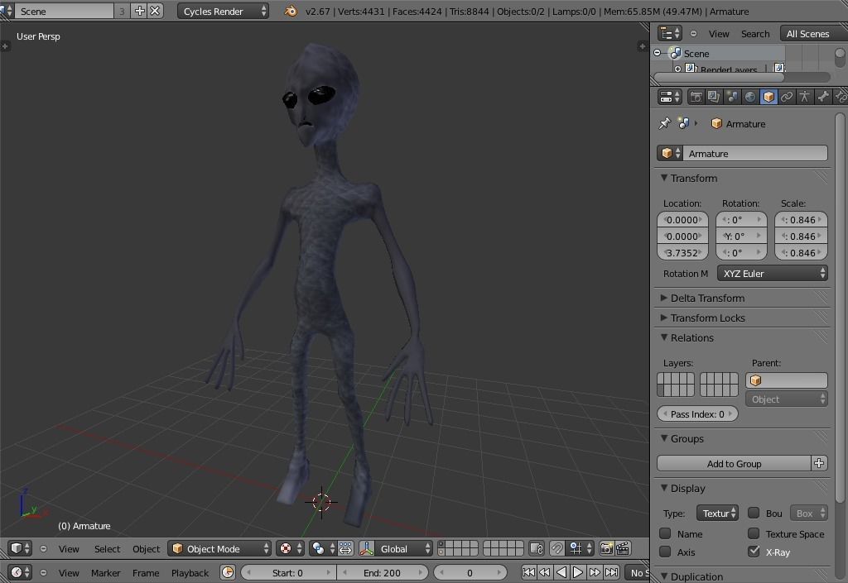Image resolution: width=848 pixels, height=583 pixels.
Task: Click the Blender logo in the info bar
Action: [x=291, y=11]
